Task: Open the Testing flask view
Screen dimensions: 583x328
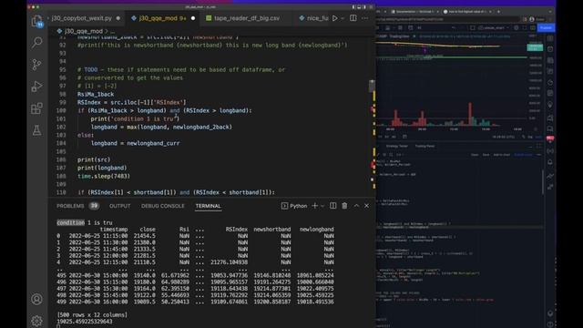Action: coord(36,130)
